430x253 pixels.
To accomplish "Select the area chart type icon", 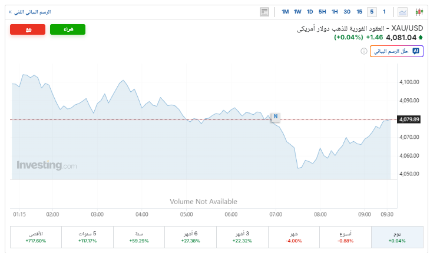I will (403, 12).
